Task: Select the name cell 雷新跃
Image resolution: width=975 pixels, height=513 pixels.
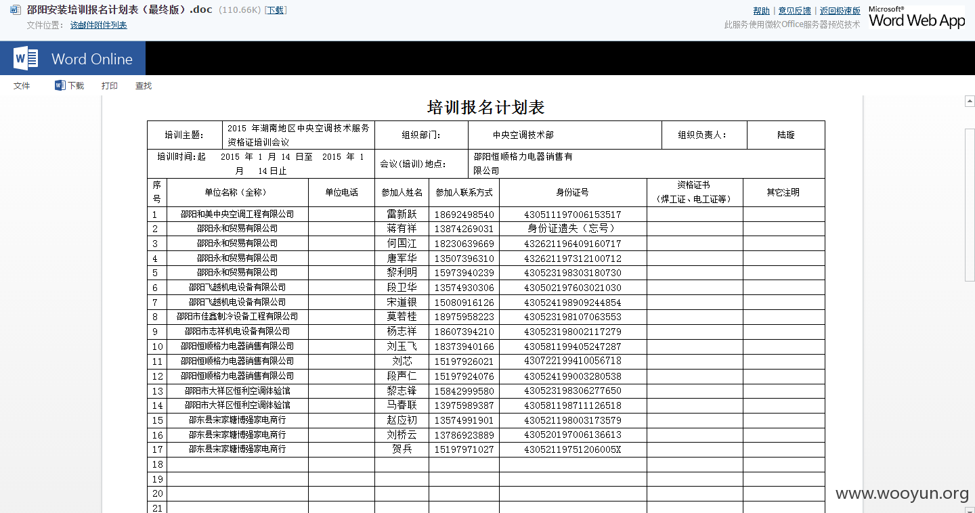Action: click(x=402, y=214)
